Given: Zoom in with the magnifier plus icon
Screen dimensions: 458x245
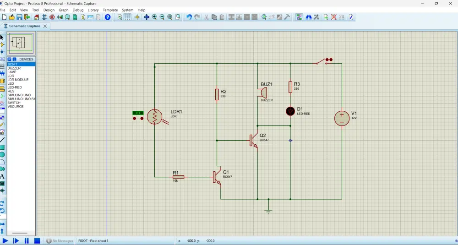Looking at the screenshot, I should (x=154, y=17).
